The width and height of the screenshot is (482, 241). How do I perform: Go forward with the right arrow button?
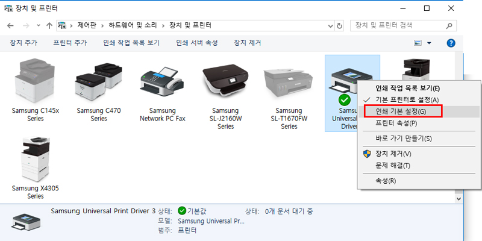(26, 25)
